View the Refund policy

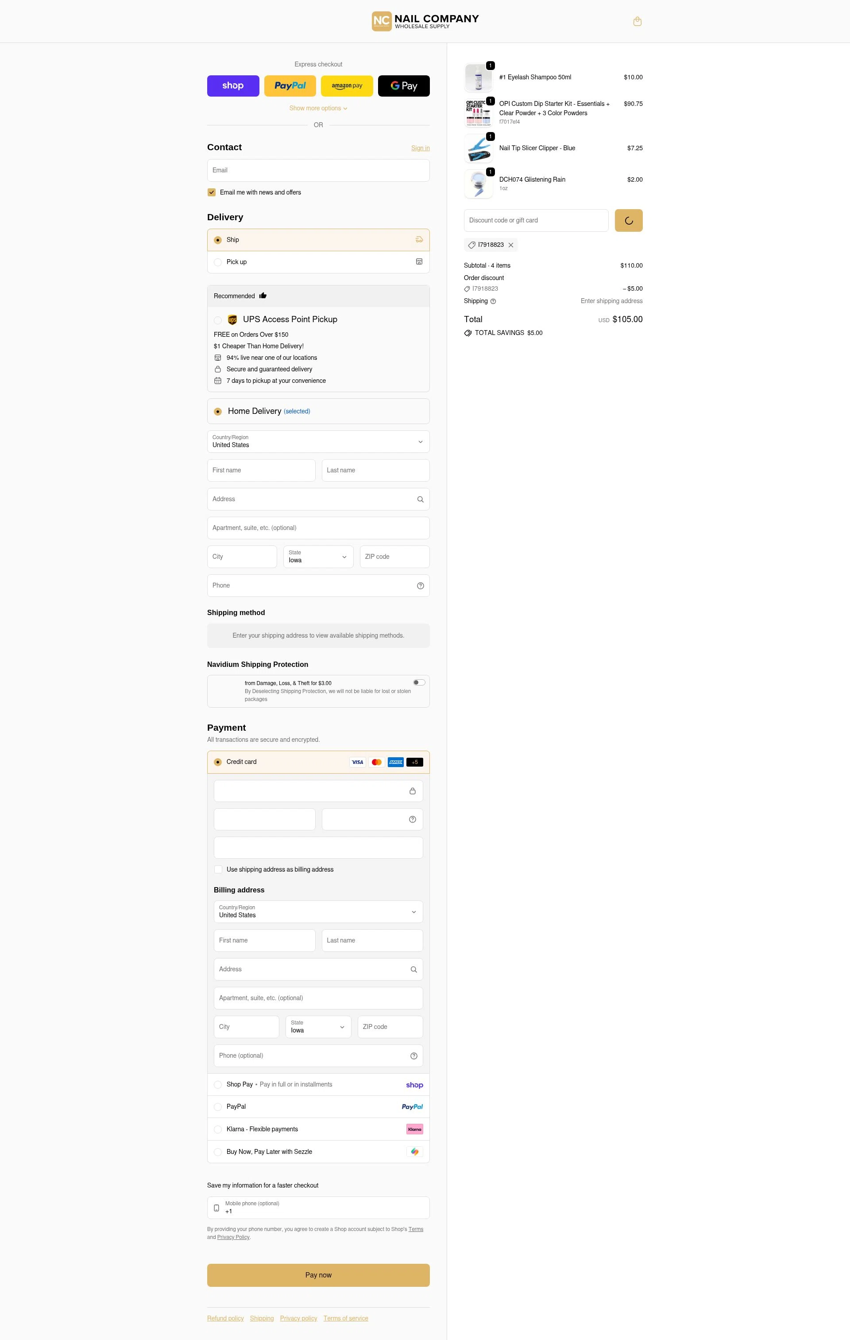pyautogui.click(x=226, y=1318)
